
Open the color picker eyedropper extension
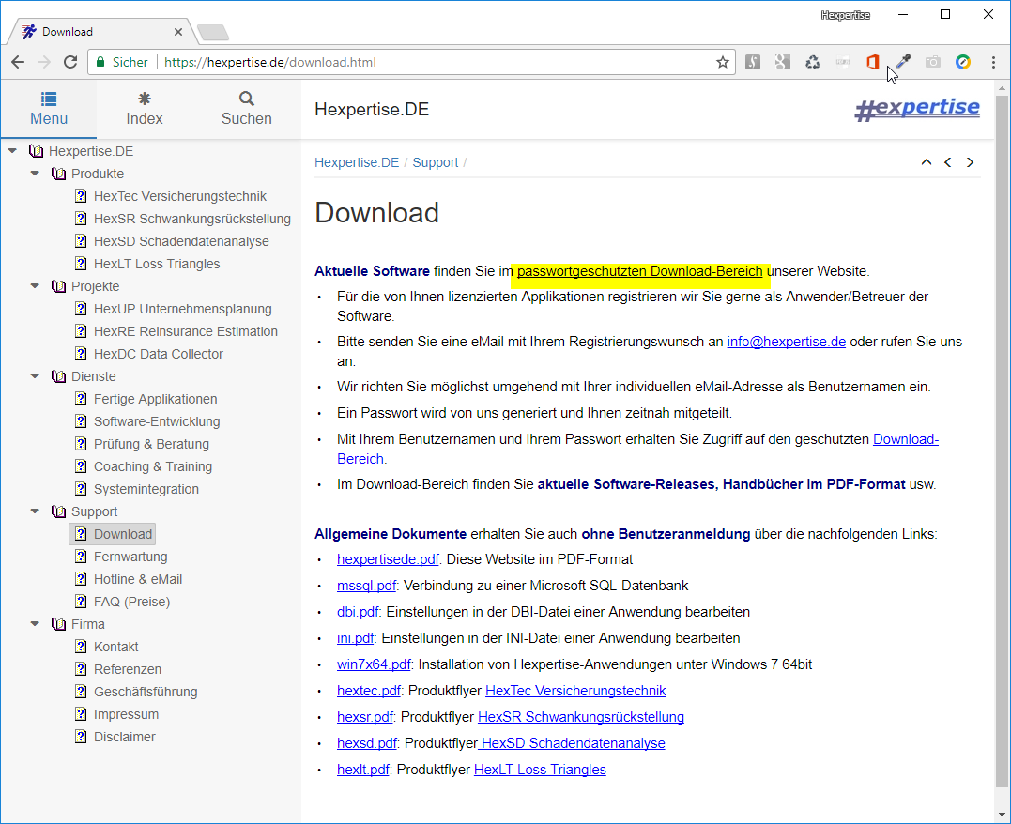point(903,62)
